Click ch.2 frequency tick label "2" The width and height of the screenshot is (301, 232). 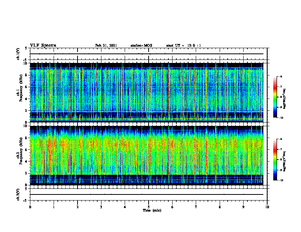(x=26, y=174)
